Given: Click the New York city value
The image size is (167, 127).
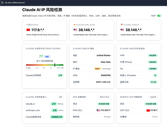Looking at the screenshot, I should pos(106,62).
